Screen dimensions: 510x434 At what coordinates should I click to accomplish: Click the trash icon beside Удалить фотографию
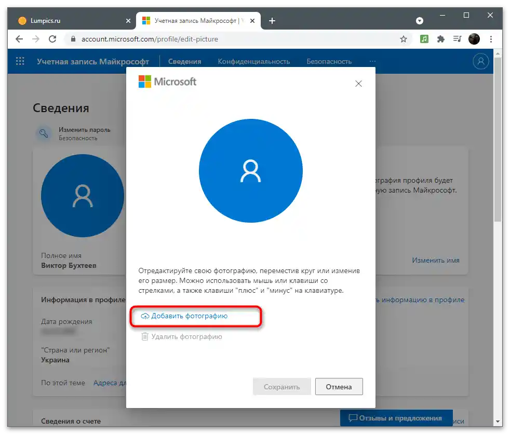[145, 336]
